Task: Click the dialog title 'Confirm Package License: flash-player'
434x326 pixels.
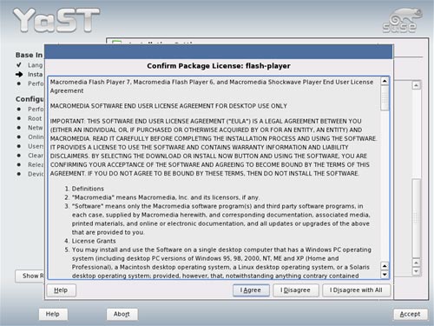Action: click(x=219, y=66)
